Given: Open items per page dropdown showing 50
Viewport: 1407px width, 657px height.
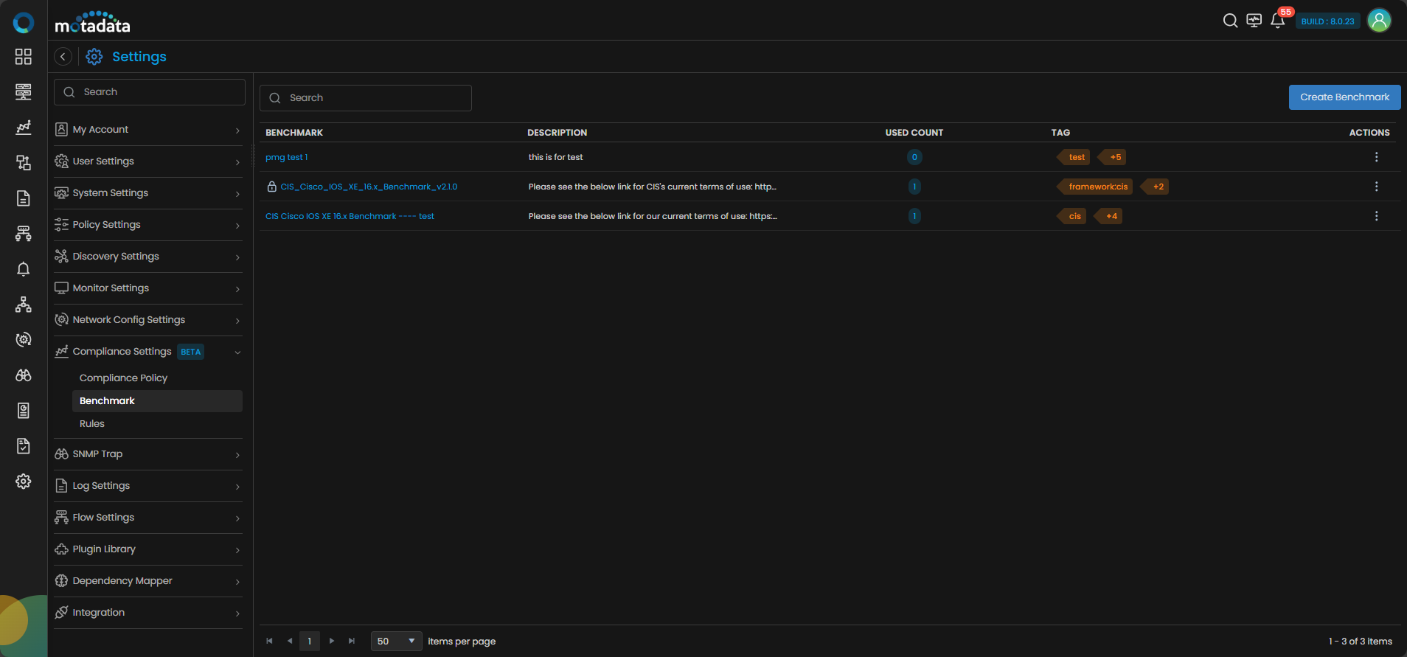Looking at the screenshot, I should [x=397, y=641].
